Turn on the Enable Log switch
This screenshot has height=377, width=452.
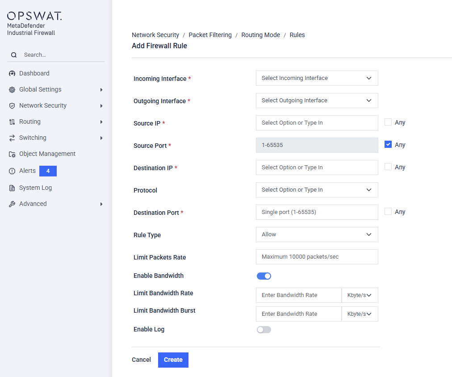pyautogui.click(x=264, y=330)
